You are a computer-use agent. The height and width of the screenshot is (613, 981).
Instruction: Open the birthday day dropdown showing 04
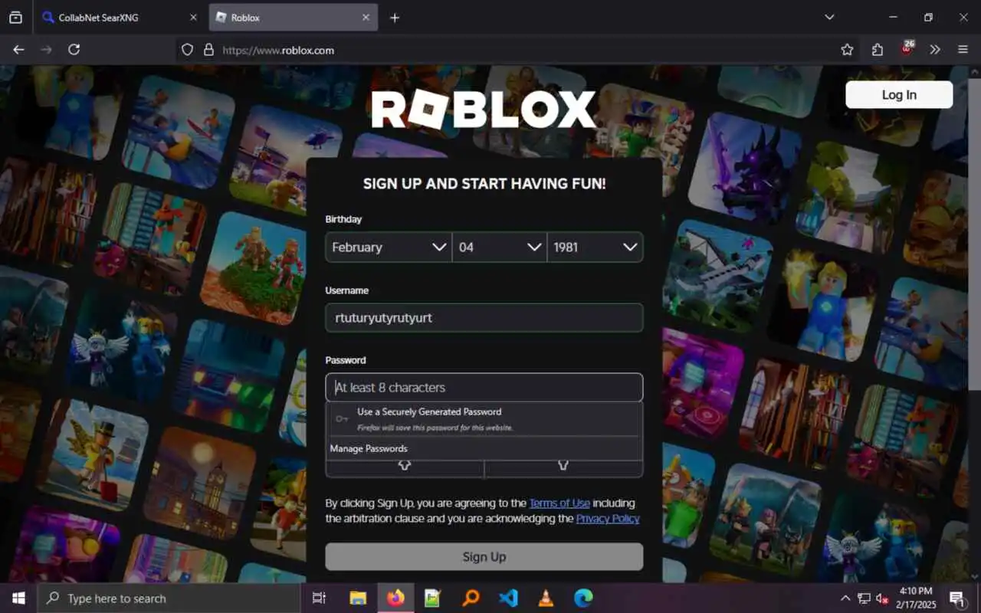[x=500, y=247]
